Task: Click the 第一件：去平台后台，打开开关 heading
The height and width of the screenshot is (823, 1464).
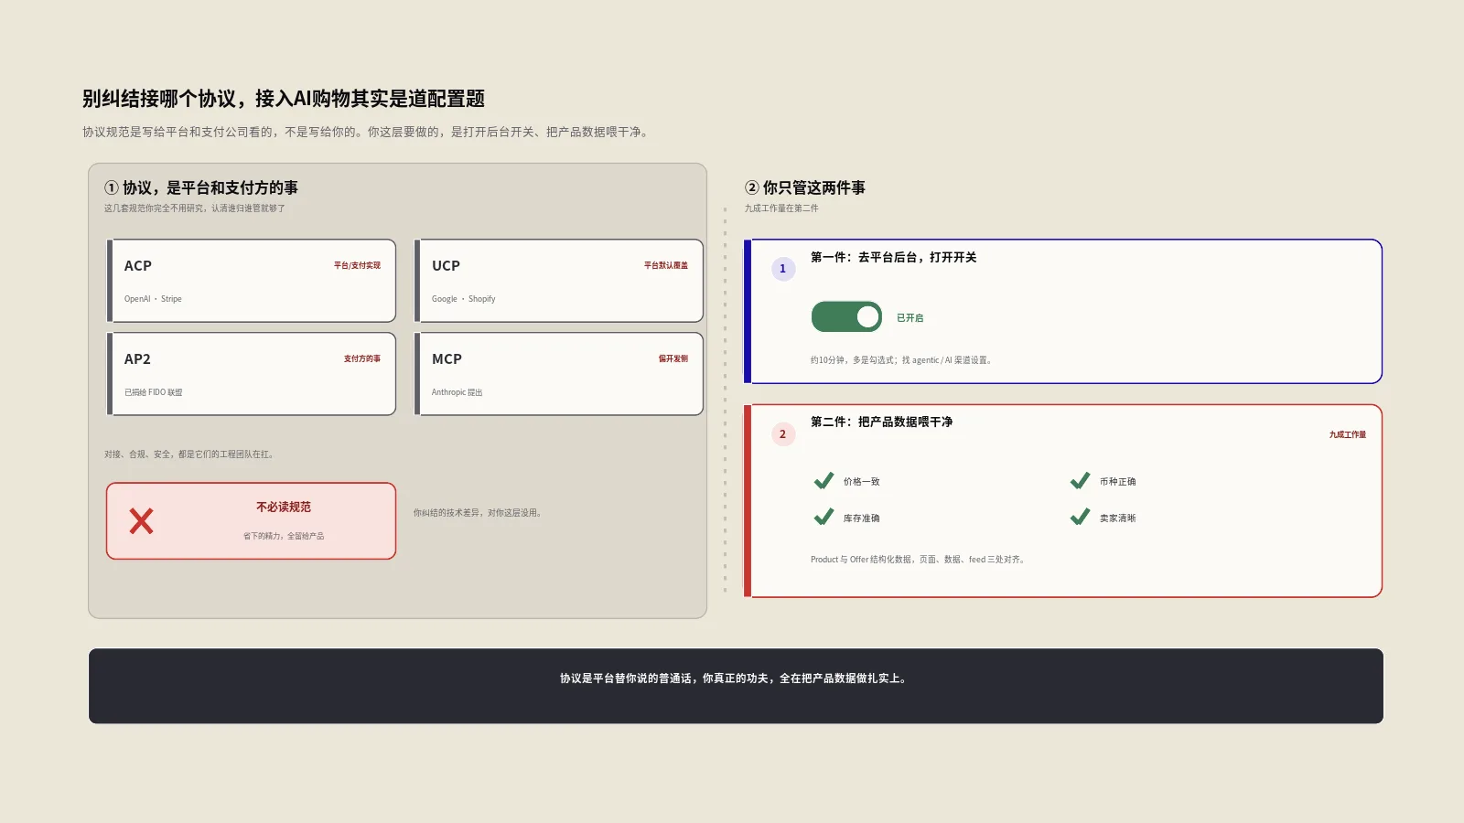Action: pyautogui.click(x=893, y=257)
